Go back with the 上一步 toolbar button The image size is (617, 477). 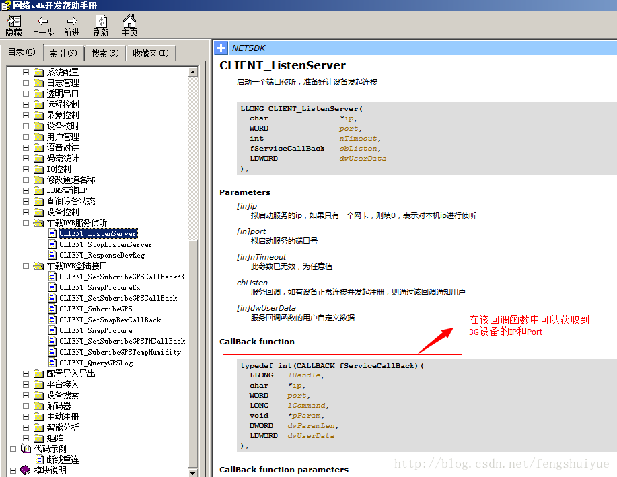tap(42, 26)
